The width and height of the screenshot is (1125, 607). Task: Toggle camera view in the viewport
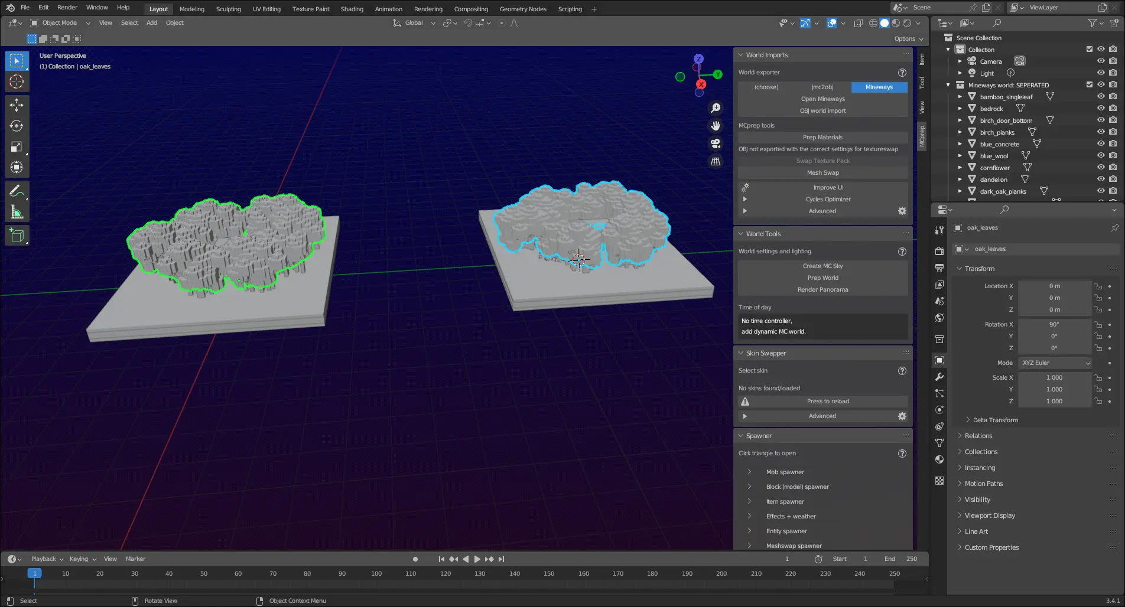pyautogui.click(x=716, y=143)
